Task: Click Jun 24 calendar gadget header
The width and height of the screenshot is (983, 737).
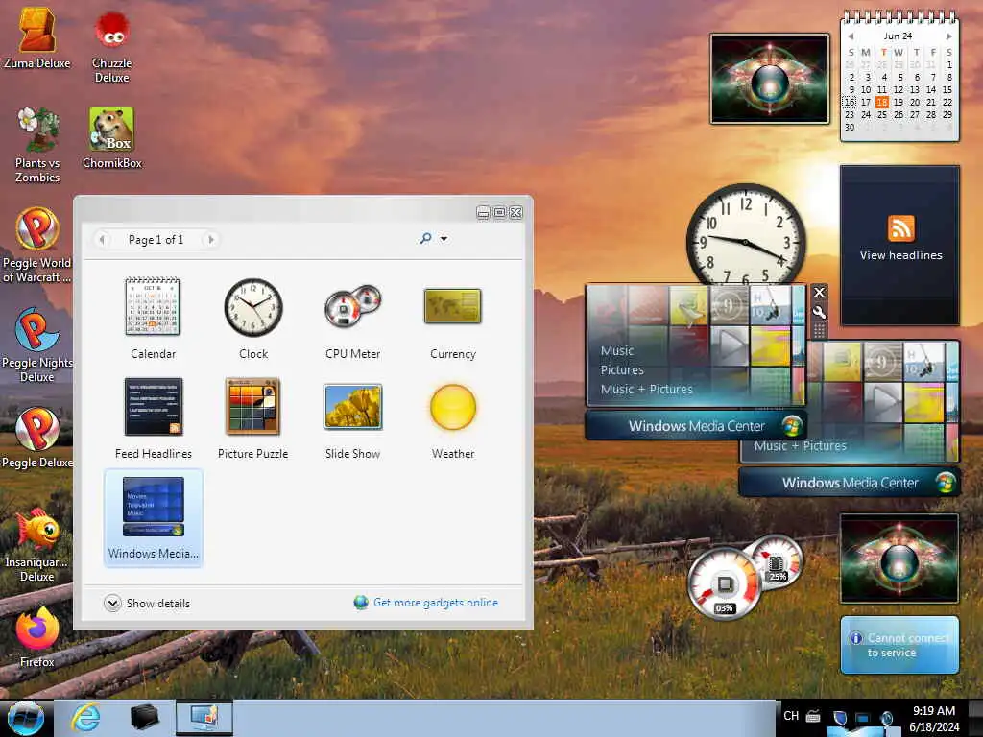Action: 898,36
